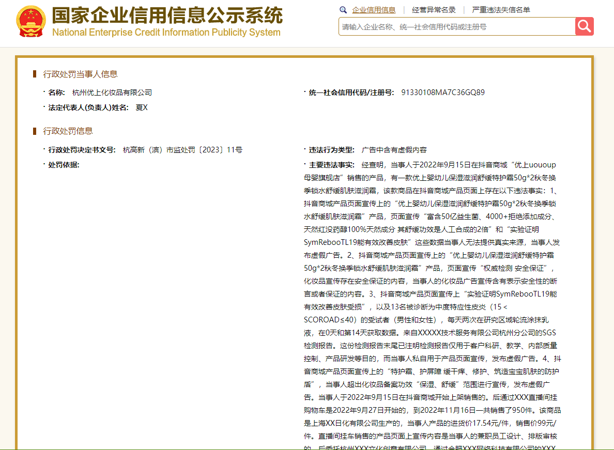Click the 国家企业信用信息公示系统 site title
Image resolution: width=614 pixels, height=450 pixels.
click(167, 15)
